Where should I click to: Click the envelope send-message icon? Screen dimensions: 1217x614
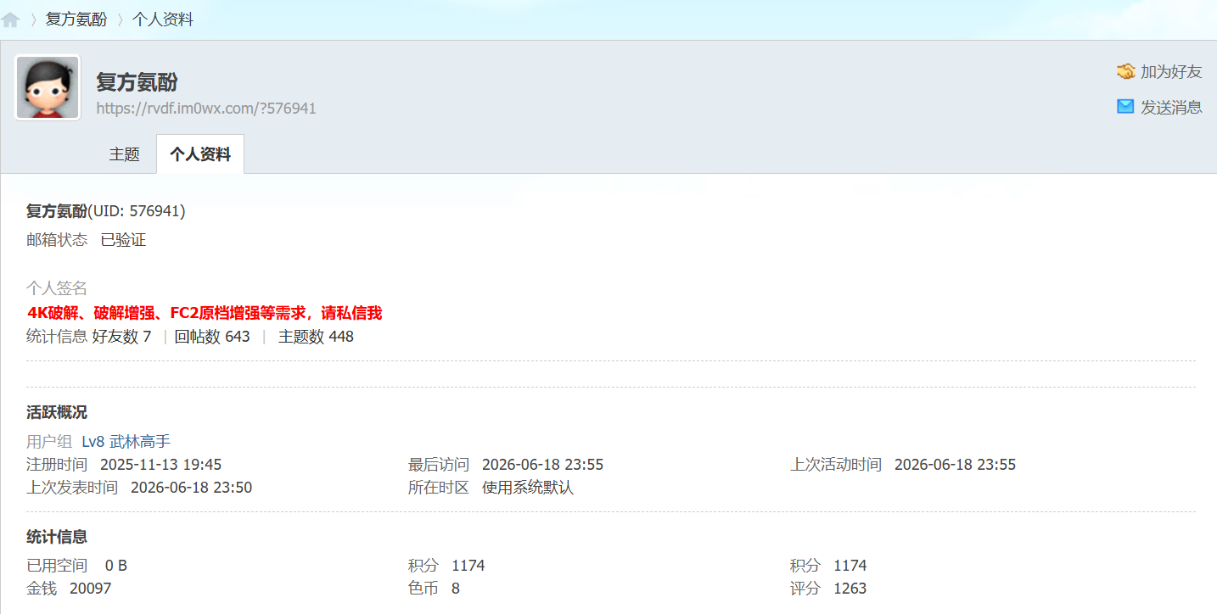(1125, 107)
